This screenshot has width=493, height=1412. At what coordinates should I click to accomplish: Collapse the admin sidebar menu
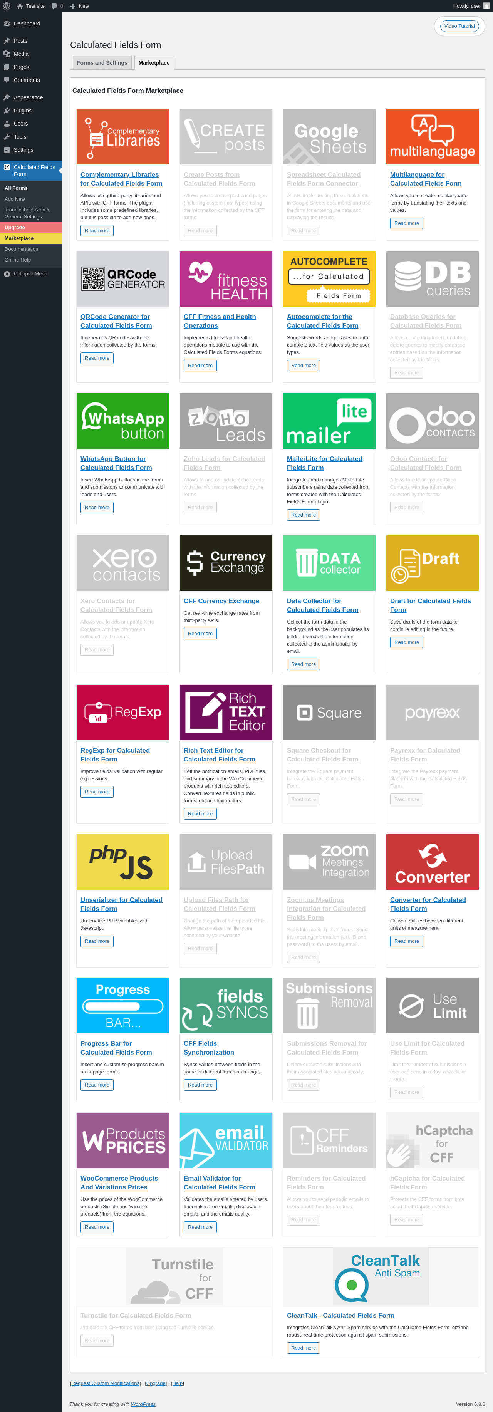(26, 273)
